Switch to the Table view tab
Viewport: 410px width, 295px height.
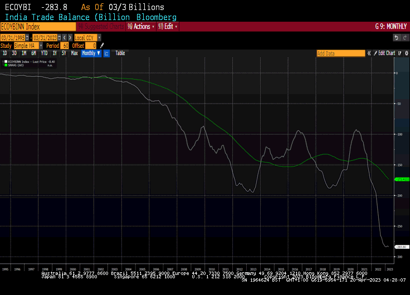120,53
